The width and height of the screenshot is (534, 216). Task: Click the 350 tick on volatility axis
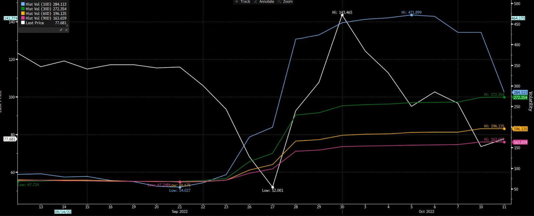[x=517, y=66]
